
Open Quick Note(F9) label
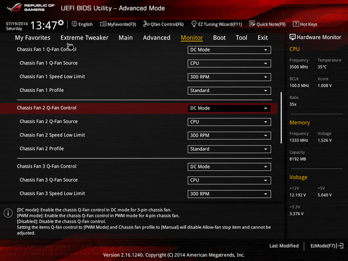pos(271,24)
